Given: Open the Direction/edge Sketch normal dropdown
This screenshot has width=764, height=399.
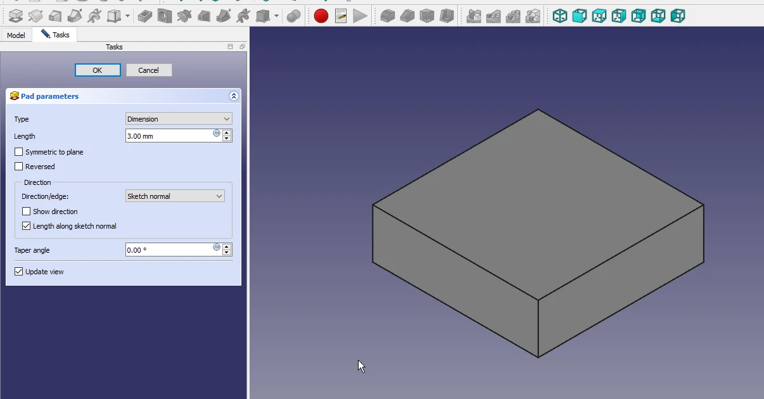Looking at the screenshot, I should [175, 196].
